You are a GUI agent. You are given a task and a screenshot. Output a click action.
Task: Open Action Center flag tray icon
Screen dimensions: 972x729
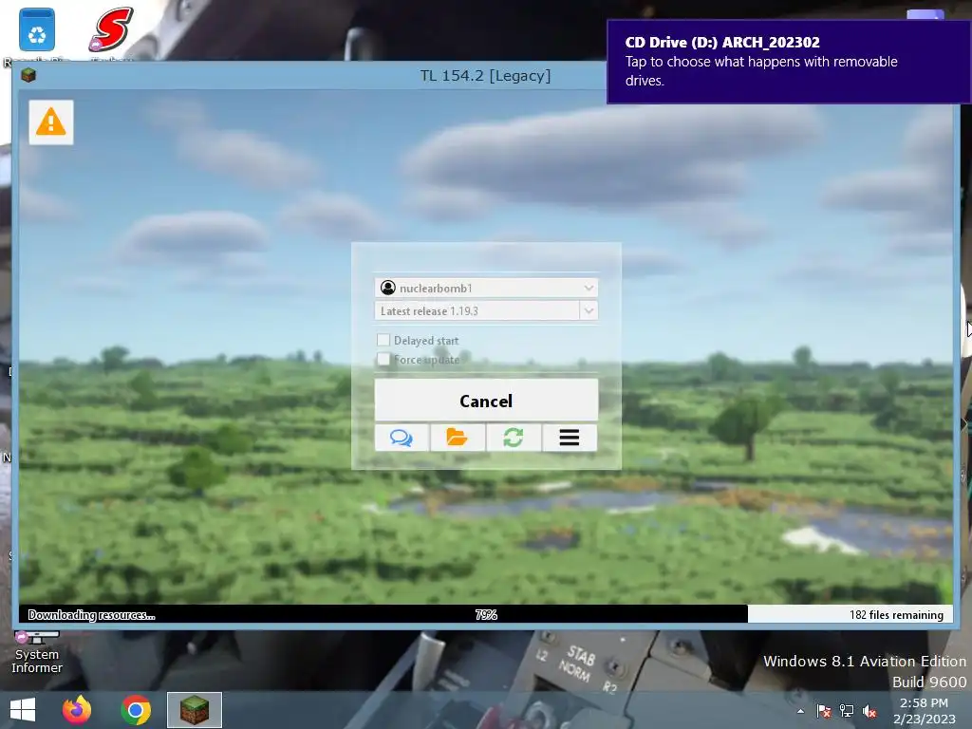[x=824, y=711]
